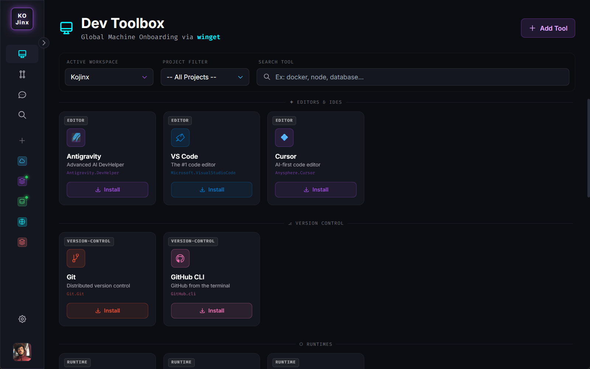Click the Add Tool button
Image resolution: width=590 pixels, height=369 pixels.
tap(548, 28)
